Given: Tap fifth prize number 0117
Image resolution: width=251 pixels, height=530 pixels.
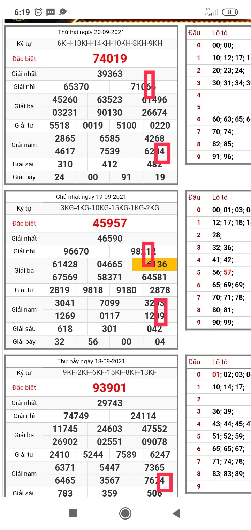Looking at the screenshot, I should [x=110, y=316].
